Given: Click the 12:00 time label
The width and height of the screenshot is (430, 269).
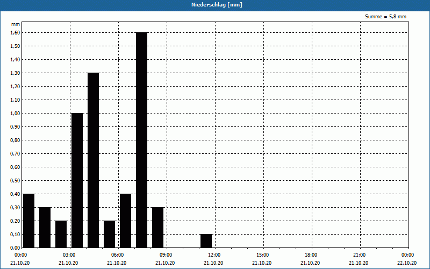Looking at the screenshot, I should coord(214,255).
